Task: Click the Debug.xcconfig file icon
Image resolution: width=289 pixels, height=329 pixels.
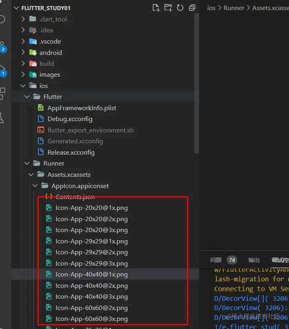Action: point(41,119)
